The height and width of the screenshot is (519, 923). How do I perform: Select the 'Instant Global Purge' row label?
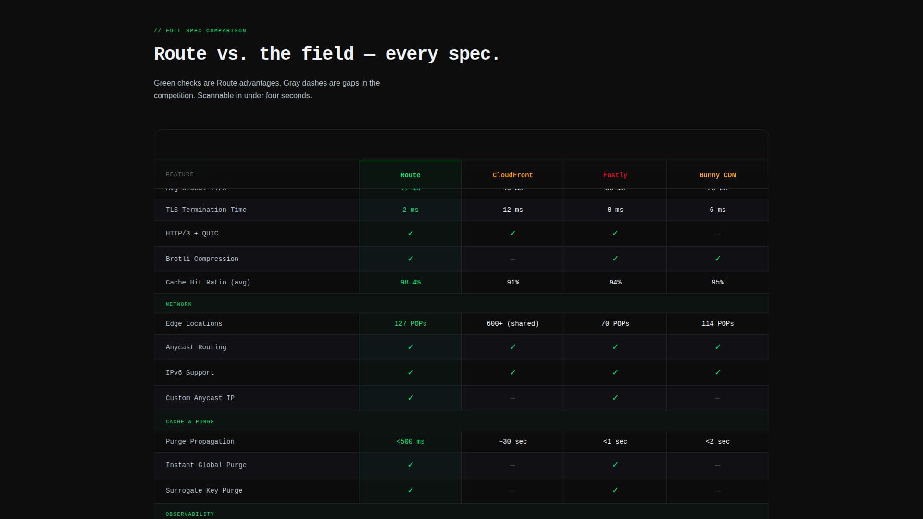[206, 465]
